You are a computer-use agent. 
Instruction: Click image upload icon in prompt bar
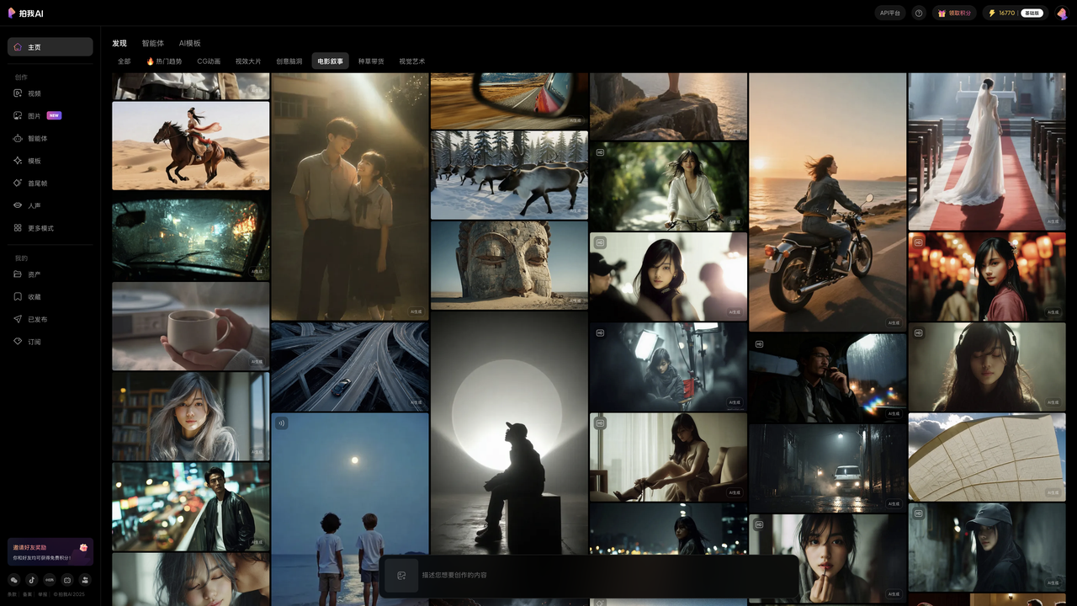tap(401, 576)
